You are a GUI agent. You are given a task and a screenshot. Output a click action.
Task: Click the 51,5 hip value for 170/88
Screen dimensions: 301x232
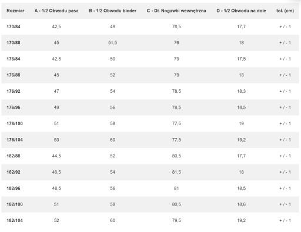[112, 43]
